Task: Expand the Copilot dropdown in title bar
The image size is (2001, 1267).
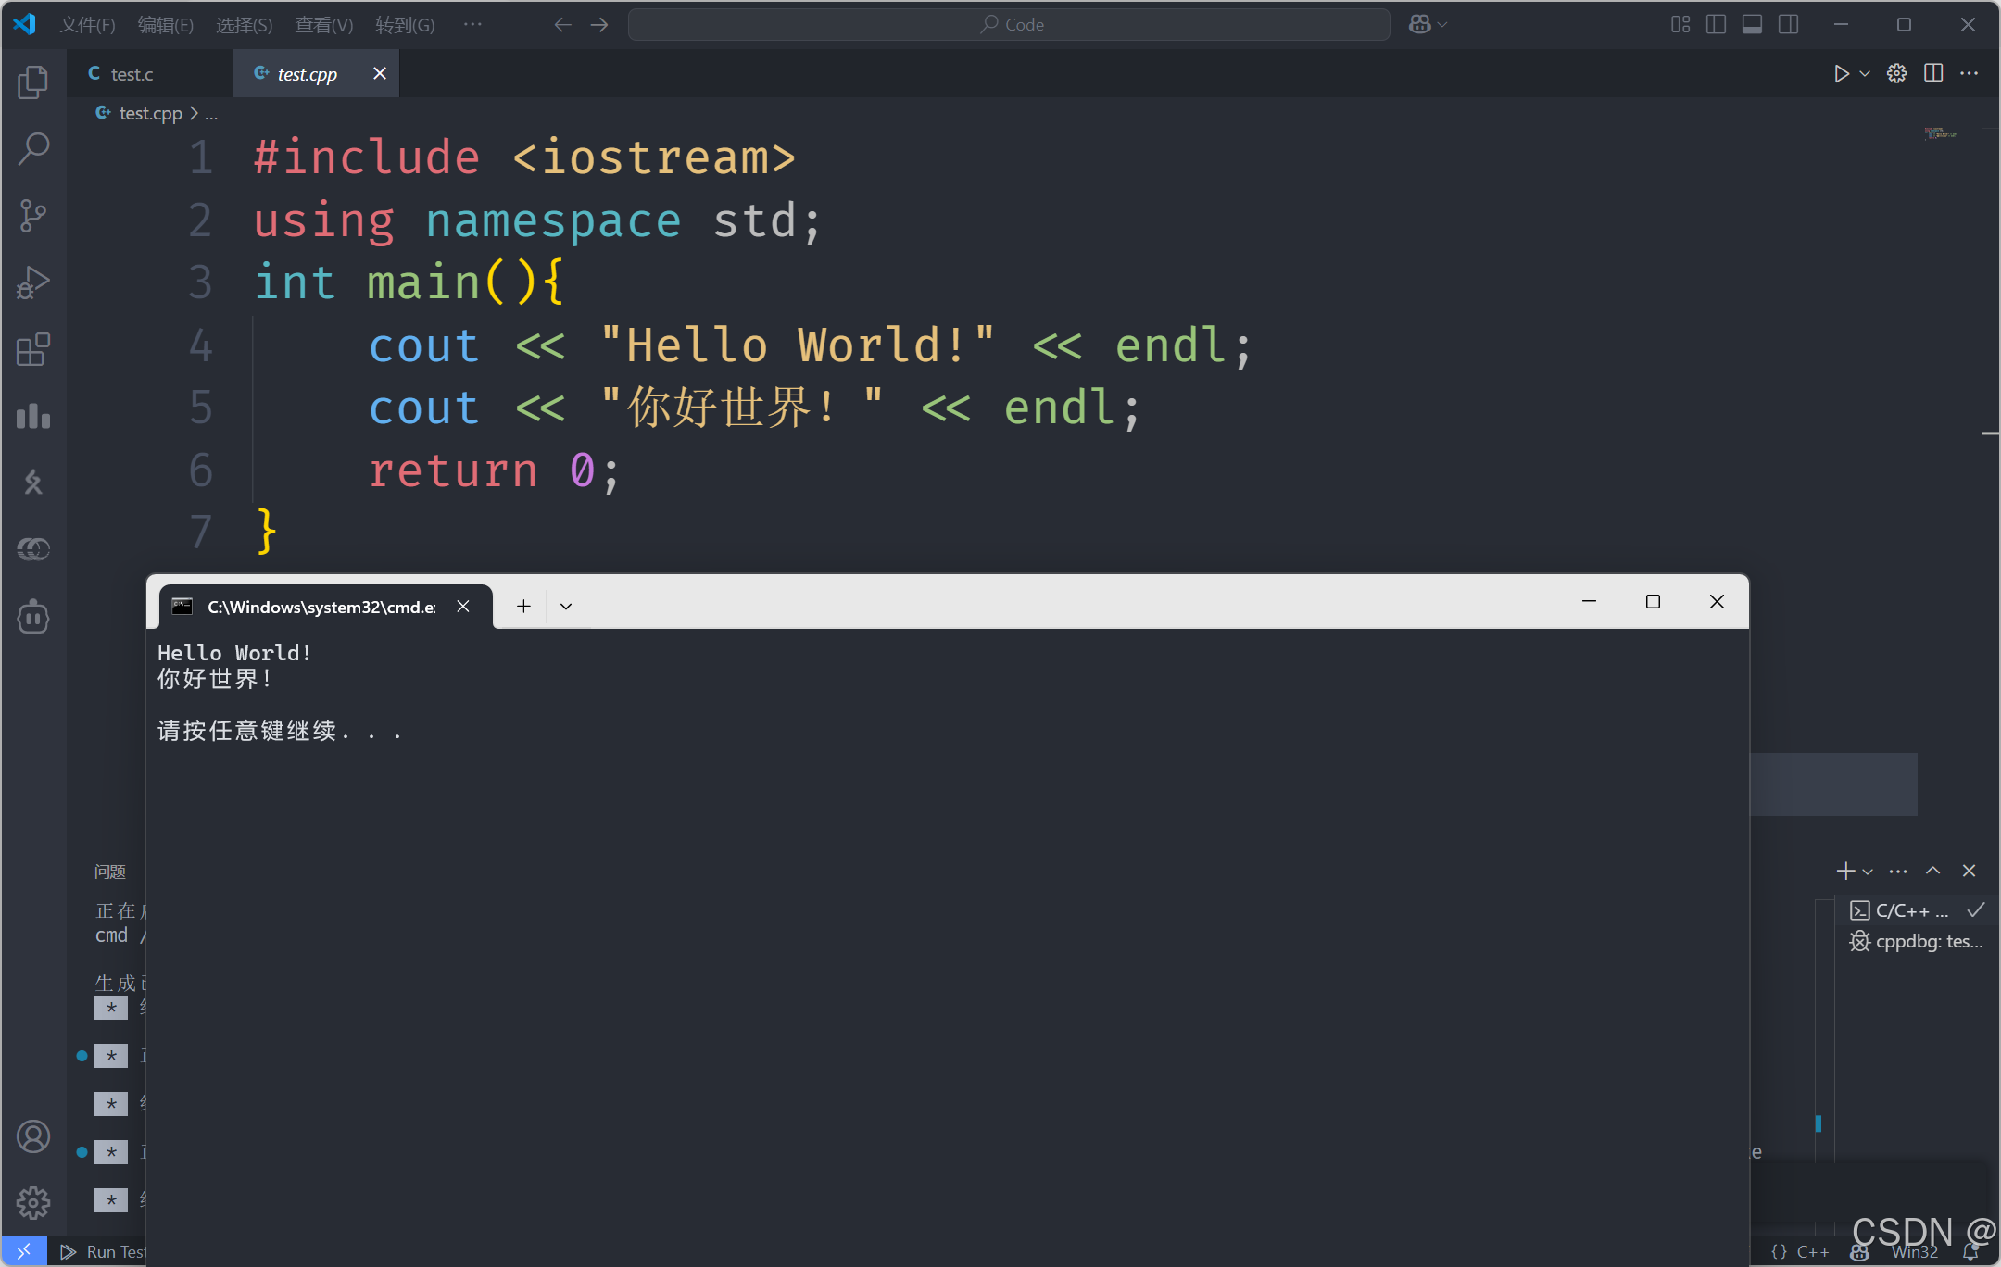Action: click(1442, 25)
